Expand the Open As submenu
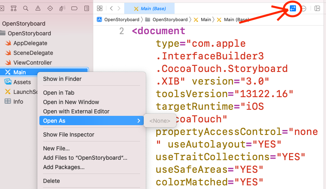This screenshot has width=326, height=189. click(x=91, y=121)
